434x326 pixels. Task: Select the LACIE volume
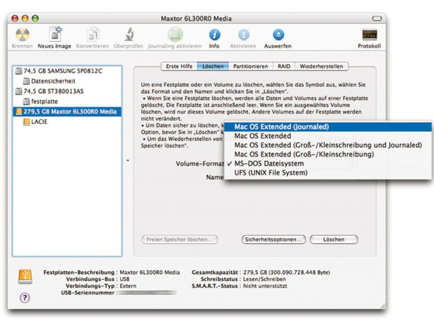(x=67, y=122)
